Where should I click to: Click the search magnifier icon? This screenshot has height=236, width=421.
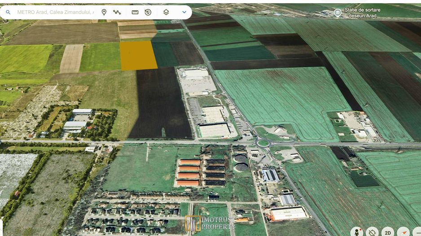[8, 13]
